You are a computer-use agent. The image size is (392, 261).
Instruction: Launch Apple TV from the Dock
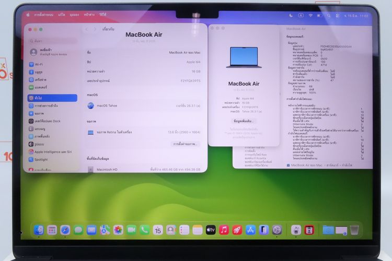click(211, 230)
